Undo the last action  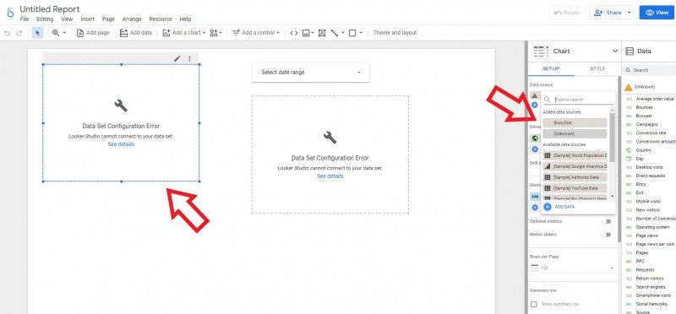(x=7, y=33)
